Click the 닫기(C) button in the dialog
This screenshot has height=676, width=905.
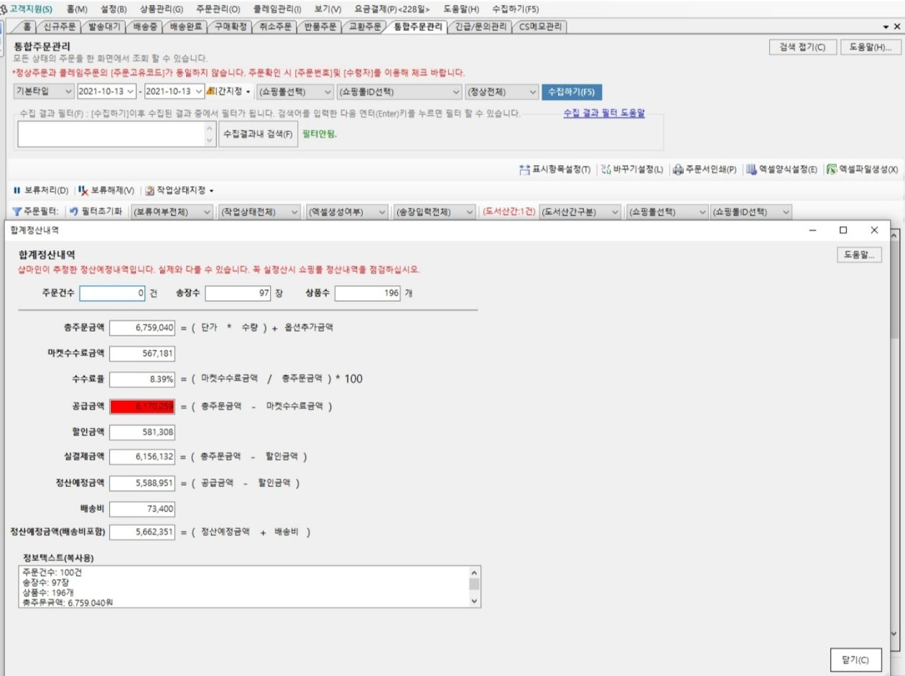[855, 659]
